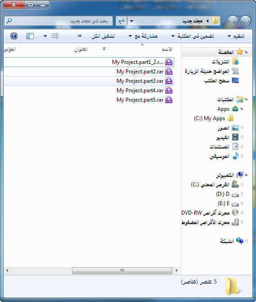Sort by الاسم name column
The image size is (256, 302).
145,50
